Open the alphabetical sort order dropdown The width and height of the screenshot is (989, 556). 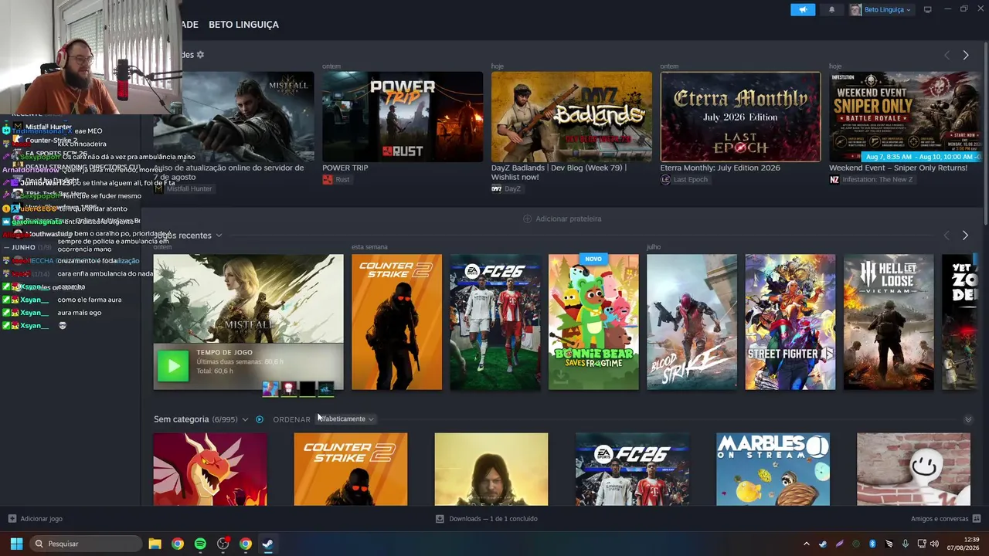(345, 419)
